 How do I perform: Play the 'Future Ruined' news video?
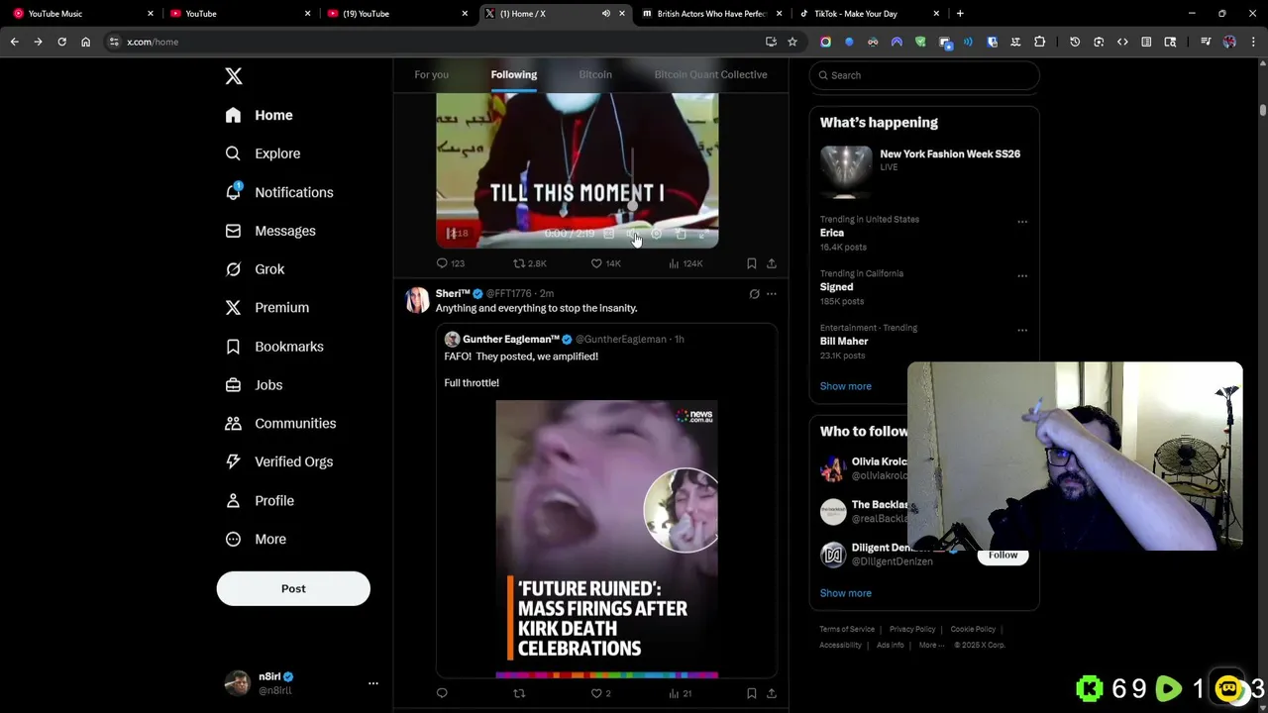pos(606,539)
